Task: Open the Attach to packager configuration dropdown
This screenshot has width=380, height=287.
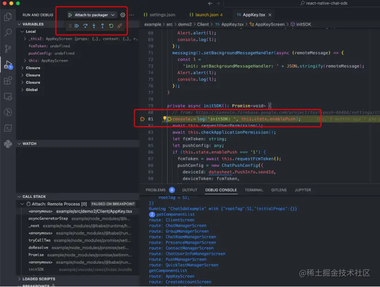Action: coord(94,15)
